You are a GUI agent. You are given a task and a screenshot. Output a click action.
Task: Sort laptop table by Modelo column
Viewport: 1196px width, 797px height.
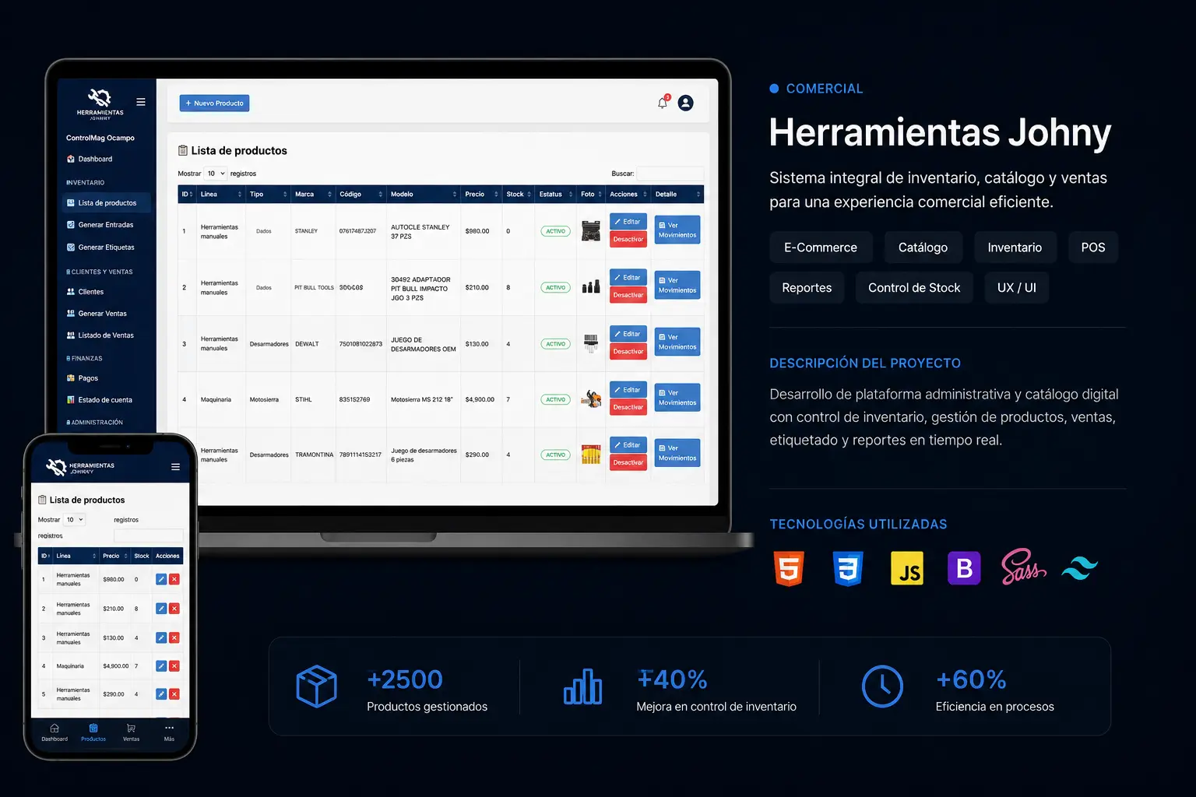pos(424,195)
